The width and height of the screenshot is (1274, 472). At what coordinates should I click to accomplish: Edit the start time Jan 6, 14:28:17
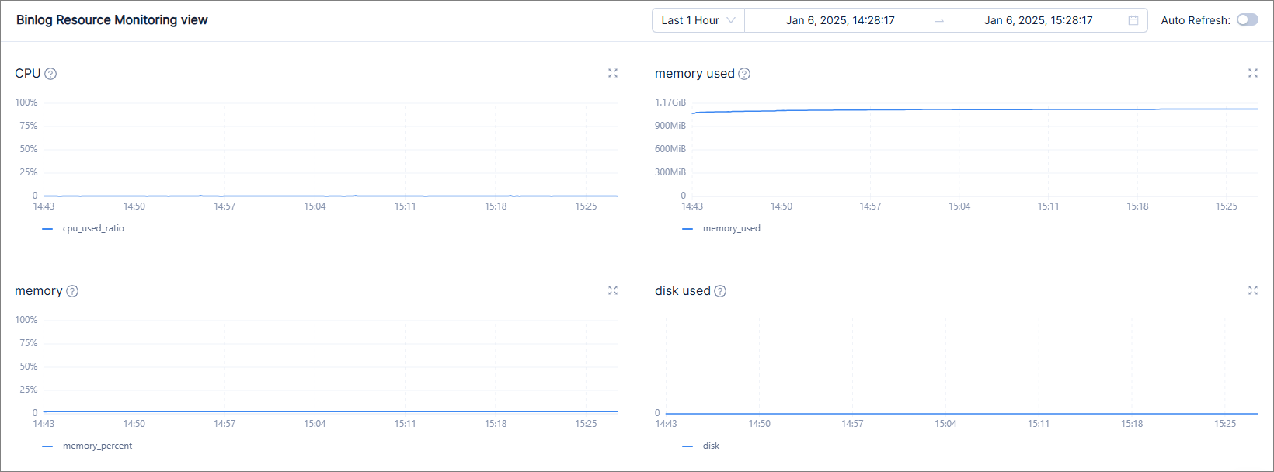(841, 20)
